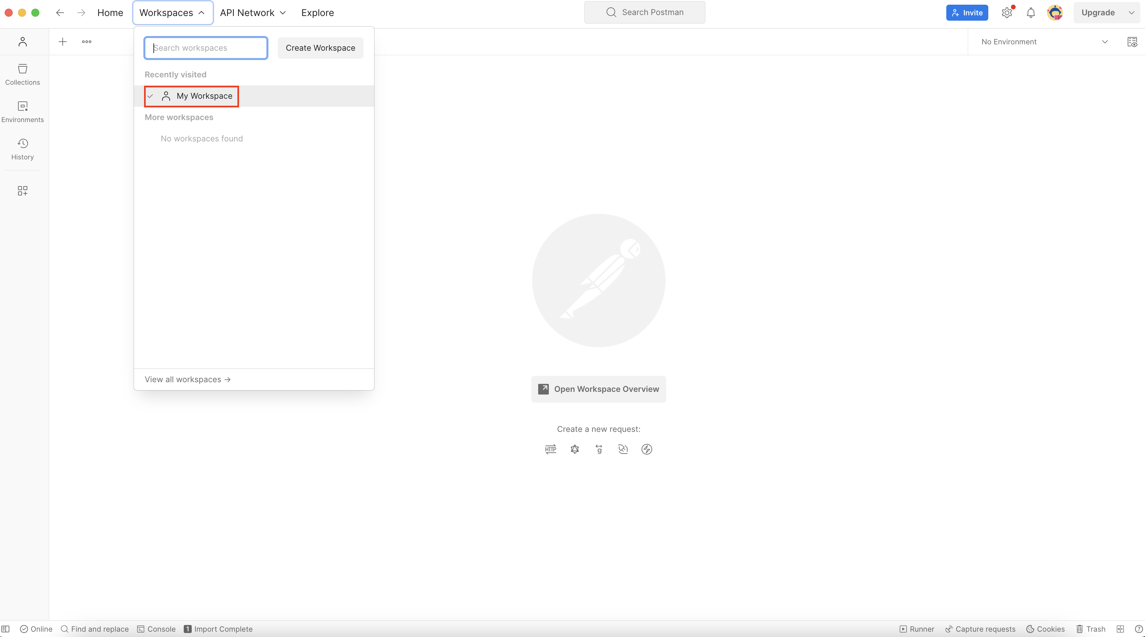Open the settings gear icon
The height and width of the screenshot is (637, 1145).
click(x=1007, y=12)
